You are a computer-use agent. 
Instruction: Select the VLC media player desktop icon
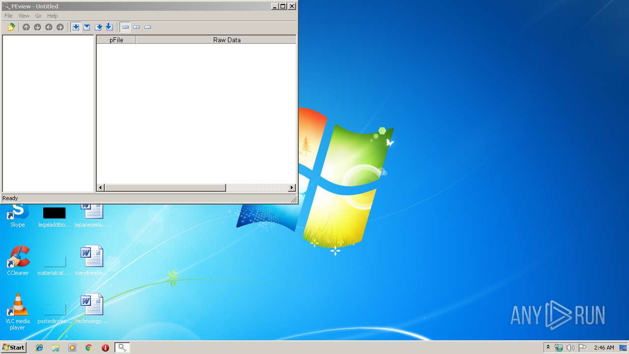click(x=18, y=312)
